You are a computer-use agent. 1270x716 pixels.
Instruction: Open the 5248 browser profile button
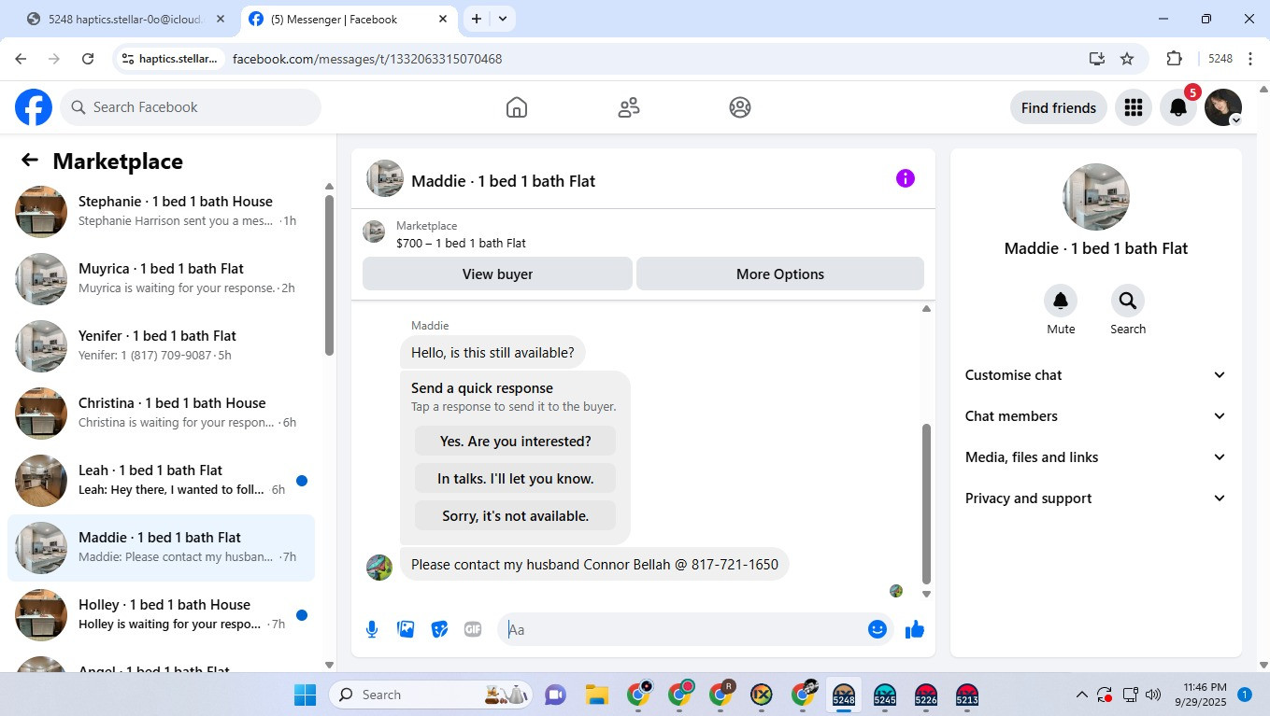coord(1220,59)
